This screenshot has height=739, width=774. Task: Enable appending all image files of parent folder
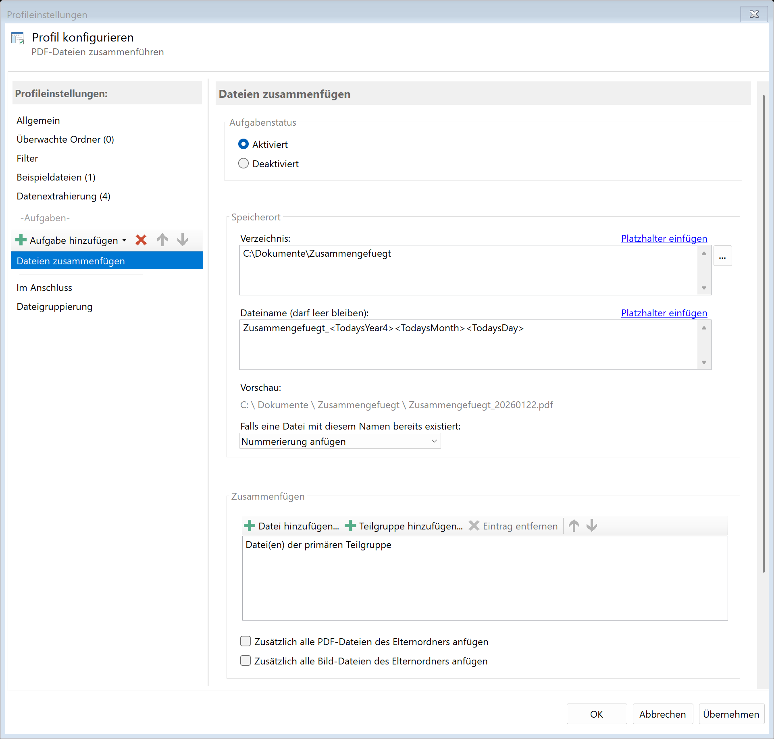[x=246, y=660]
